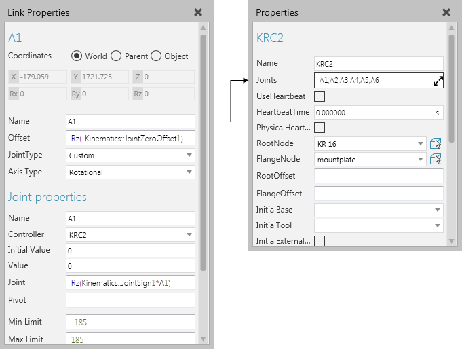Open the RootNode dropdown showing KR 16
The image size is (462, 349).
click(x=421, y=144)
